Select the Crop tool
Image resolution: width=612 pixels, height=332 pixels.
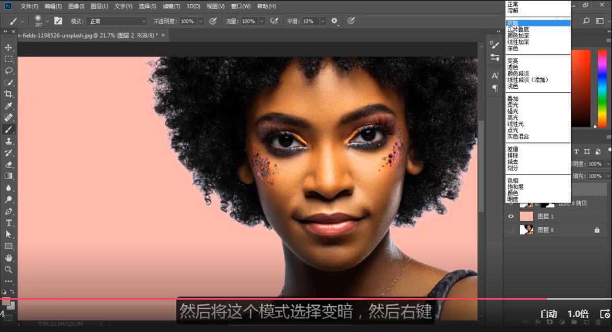[8, 94]
